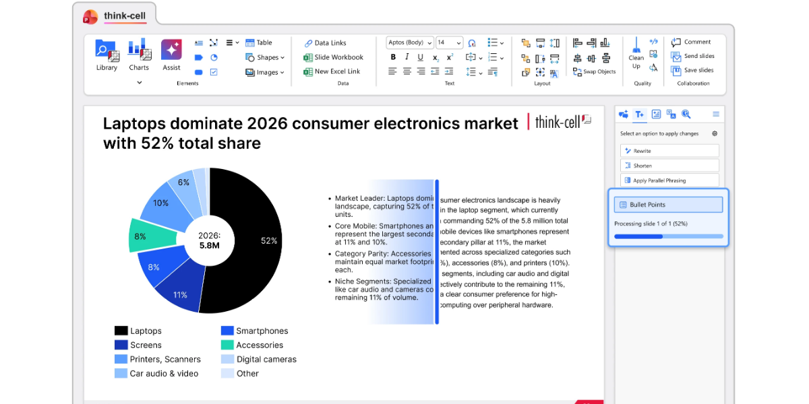Toggle Underline formatting
This screenshot has height=404, width=809.
tap(421, 57)
